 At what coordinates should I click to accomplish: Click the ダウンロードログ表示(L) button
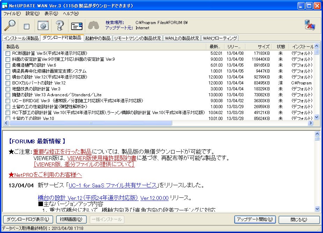click(28, 219)
